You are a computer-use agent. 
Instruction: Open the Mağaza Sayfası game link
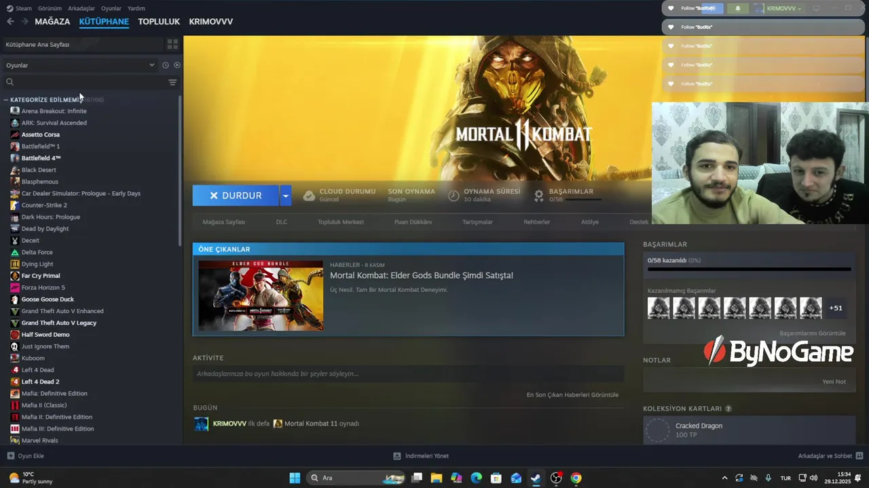pyautogui.click(x=224, y=222)
